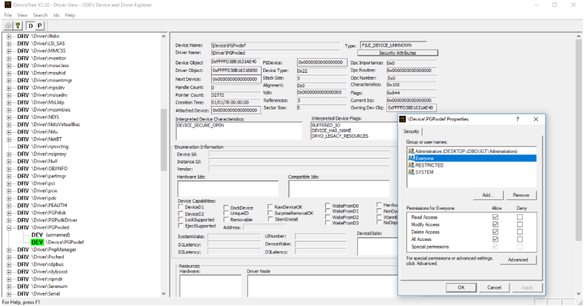Screen dimensions: 585x306
Task: Click the dialog's question mark help icon
Action: (x=517, y=119)
